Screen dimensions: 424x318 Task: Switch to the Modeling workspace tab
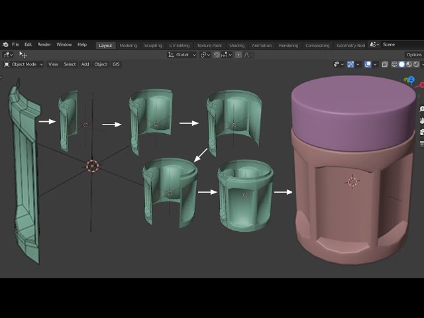pos(128,46)
